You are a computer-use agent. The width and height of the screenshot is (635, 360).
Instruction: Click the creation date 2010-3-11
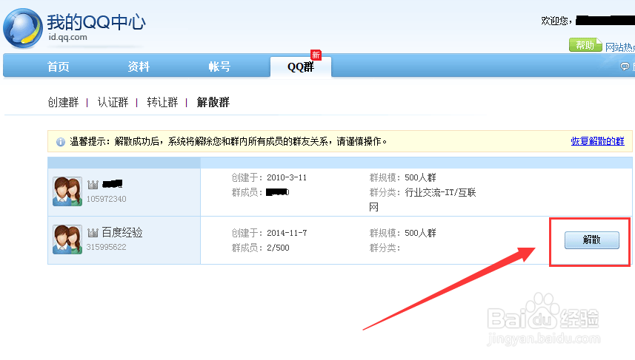tap(287, 177)
